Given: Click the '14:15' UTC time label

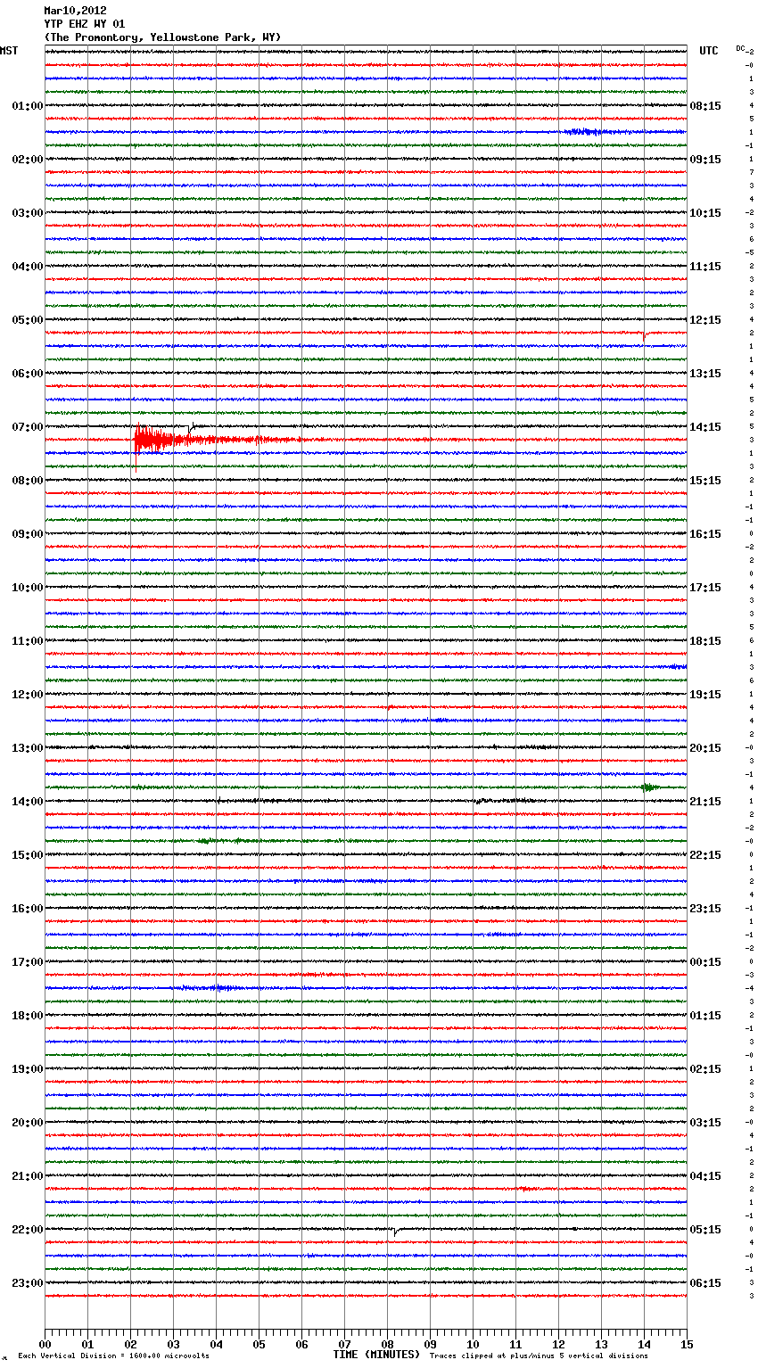Looking at the screenshot, I should [x=705, y=427].
